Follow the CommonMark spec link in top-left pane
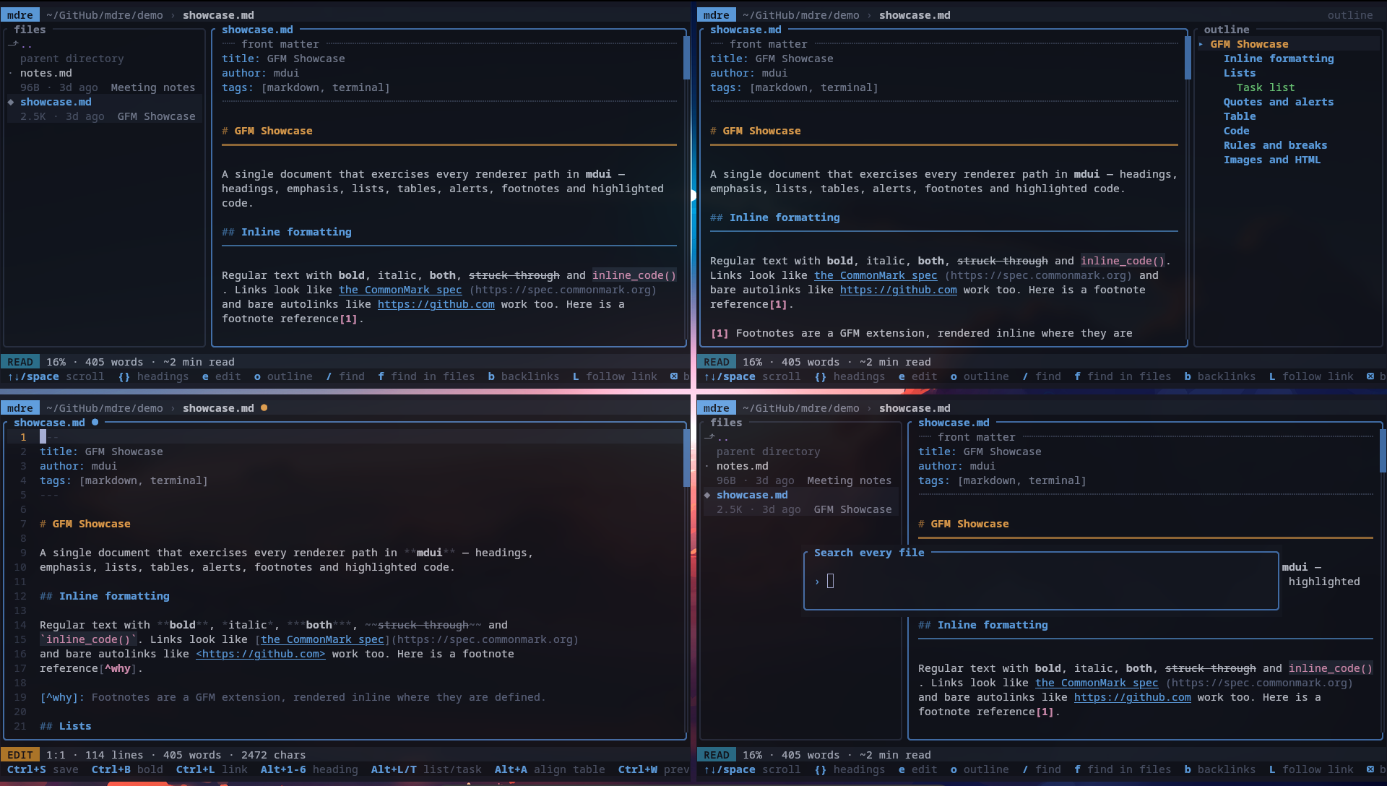The width and height of the screenshot is (1387, 786). pyautogui.click(x=400, y=290)
